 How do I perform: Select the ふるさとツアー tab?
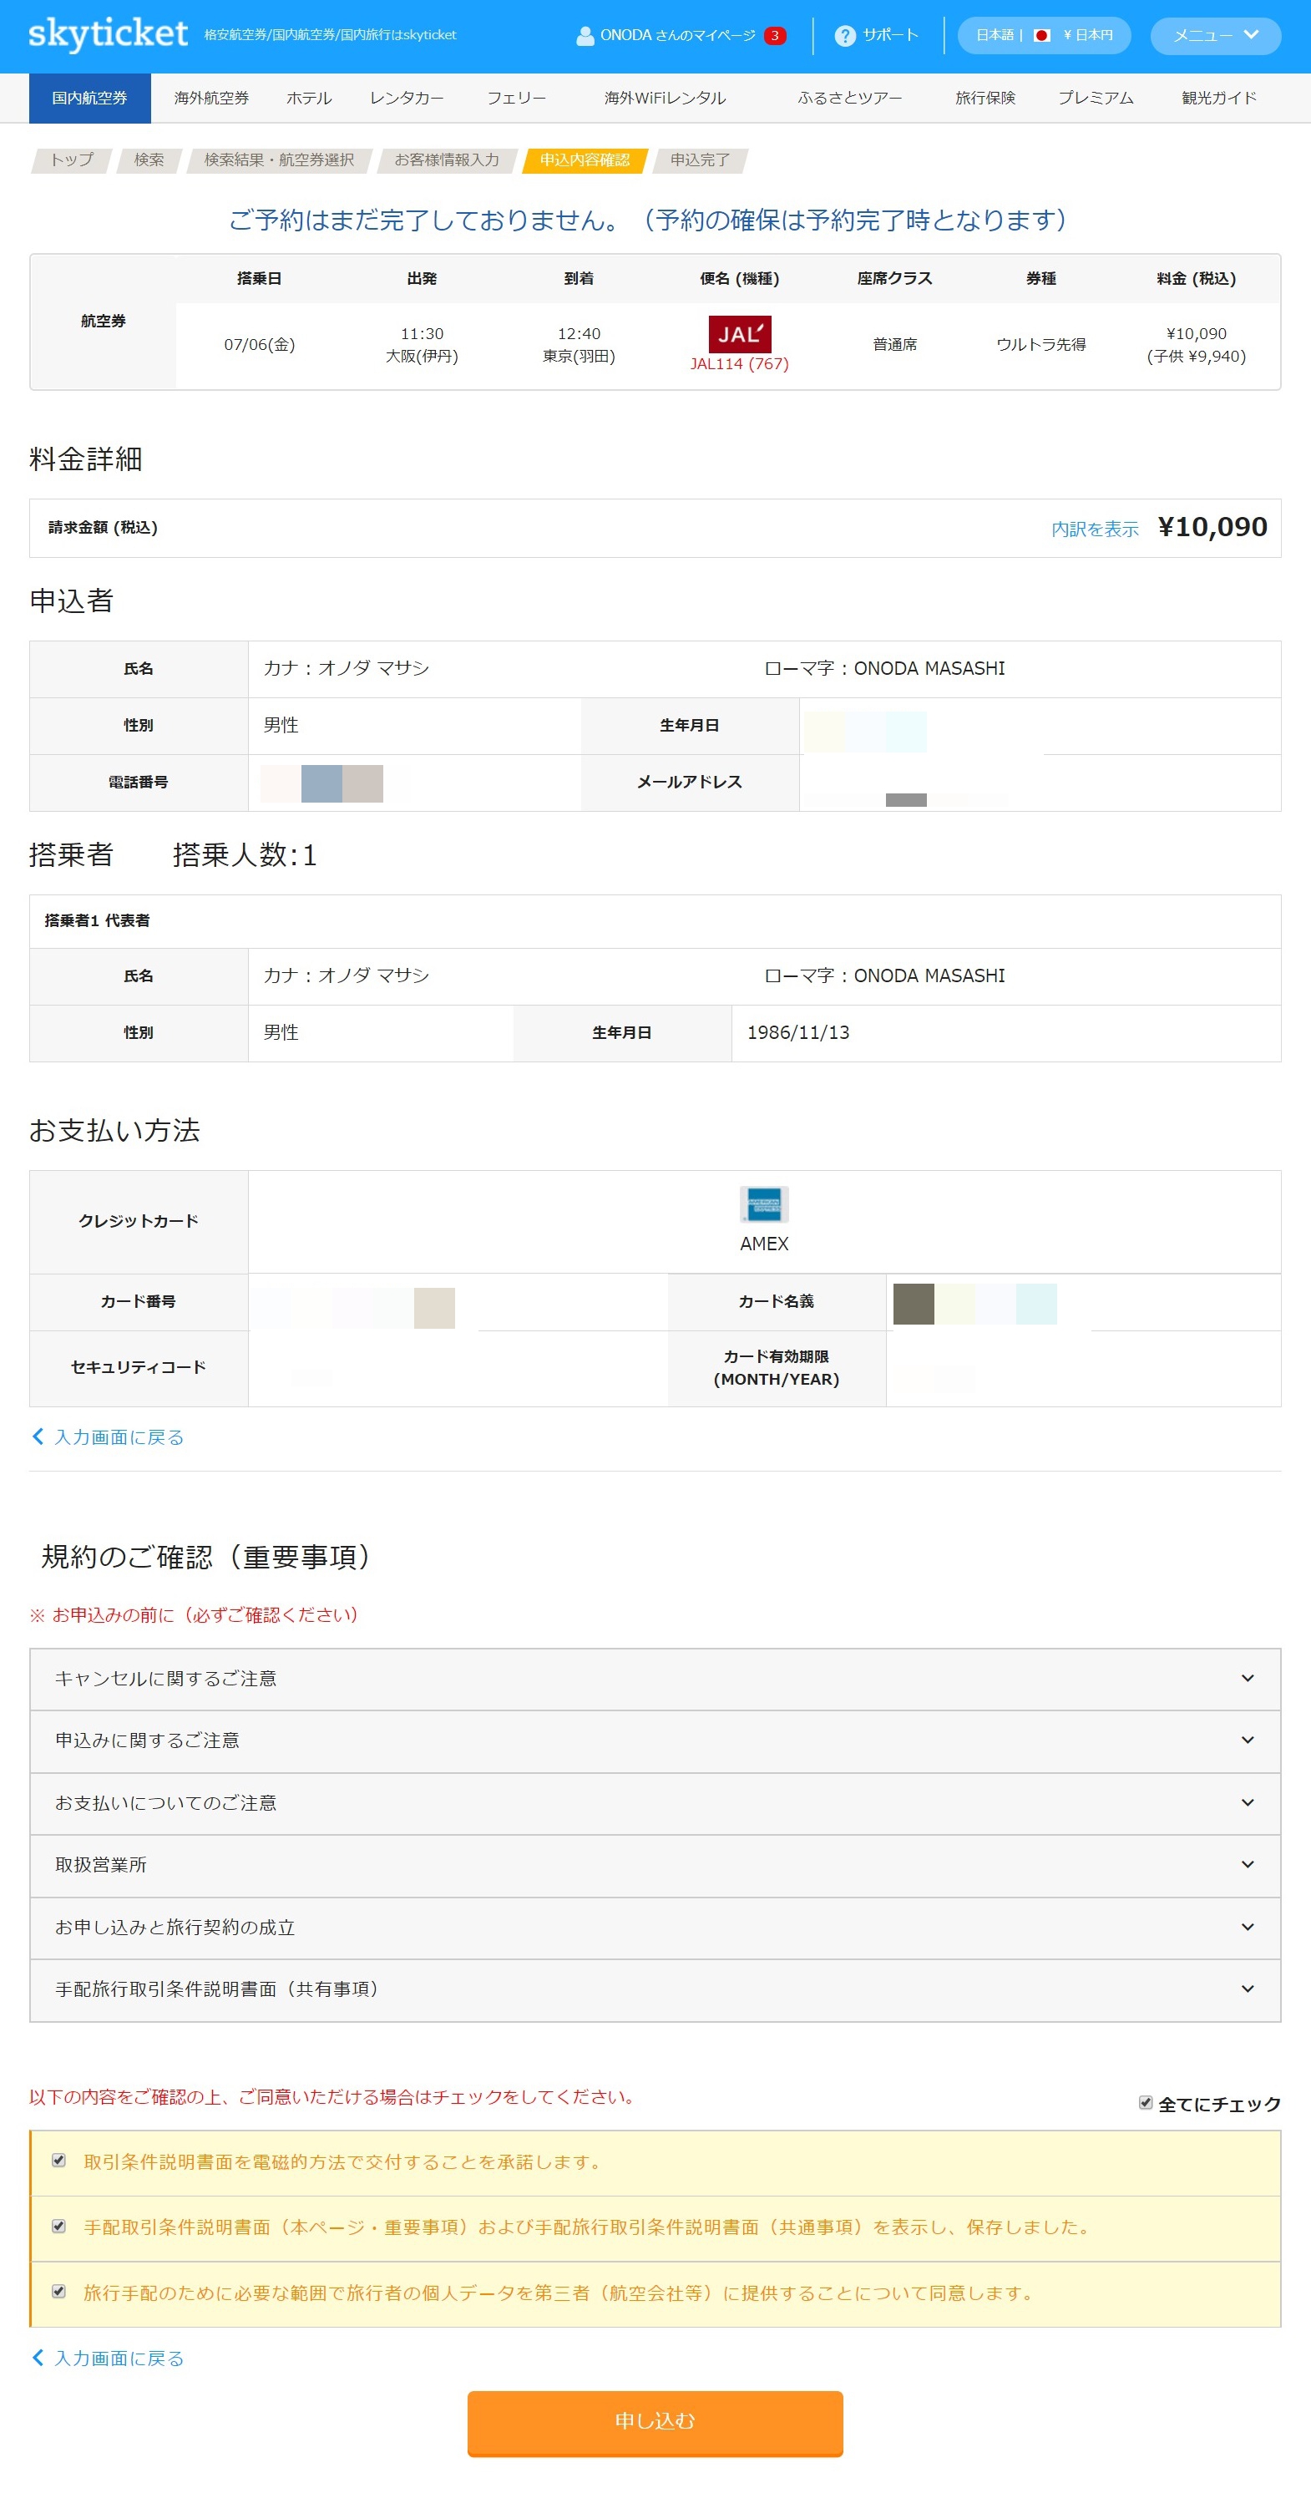coord(849,98)
